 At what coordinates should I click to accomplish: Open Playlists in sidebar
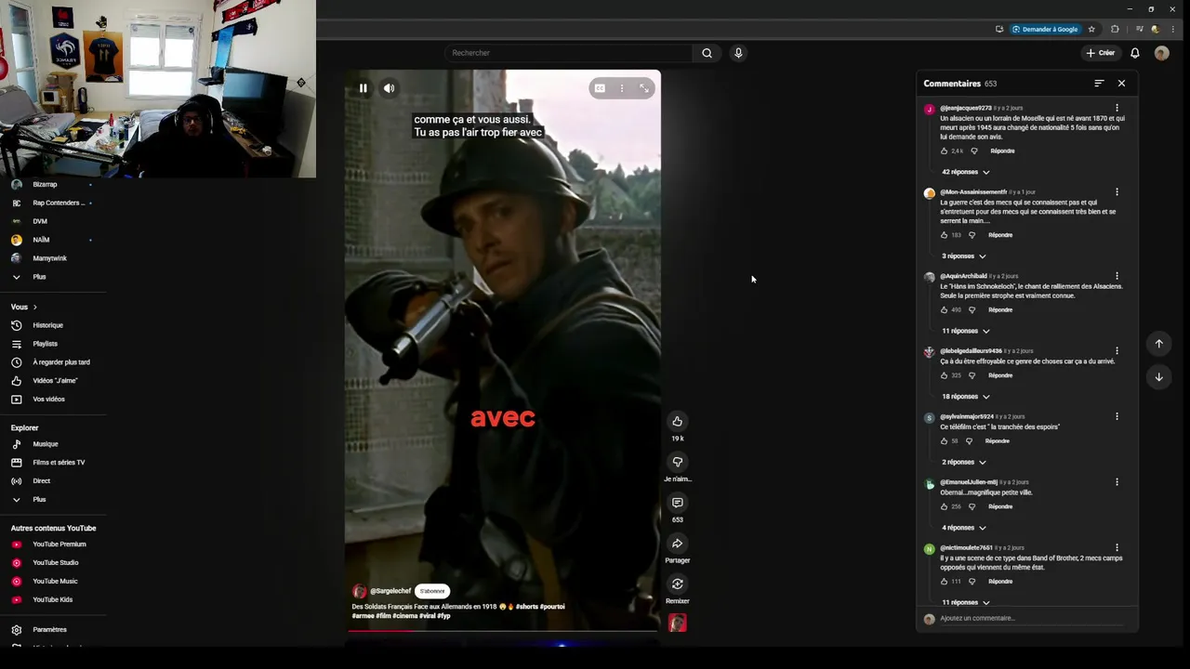coord(45,344)
